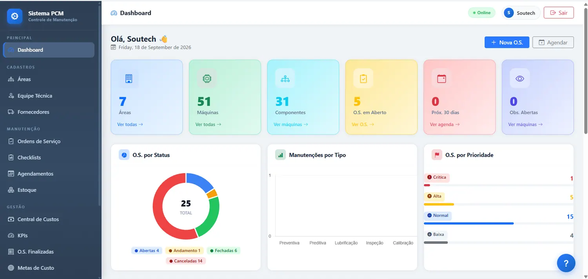Open Metas de Custo
This screenshot has width=588, height=279.
[x=49, y=268]
